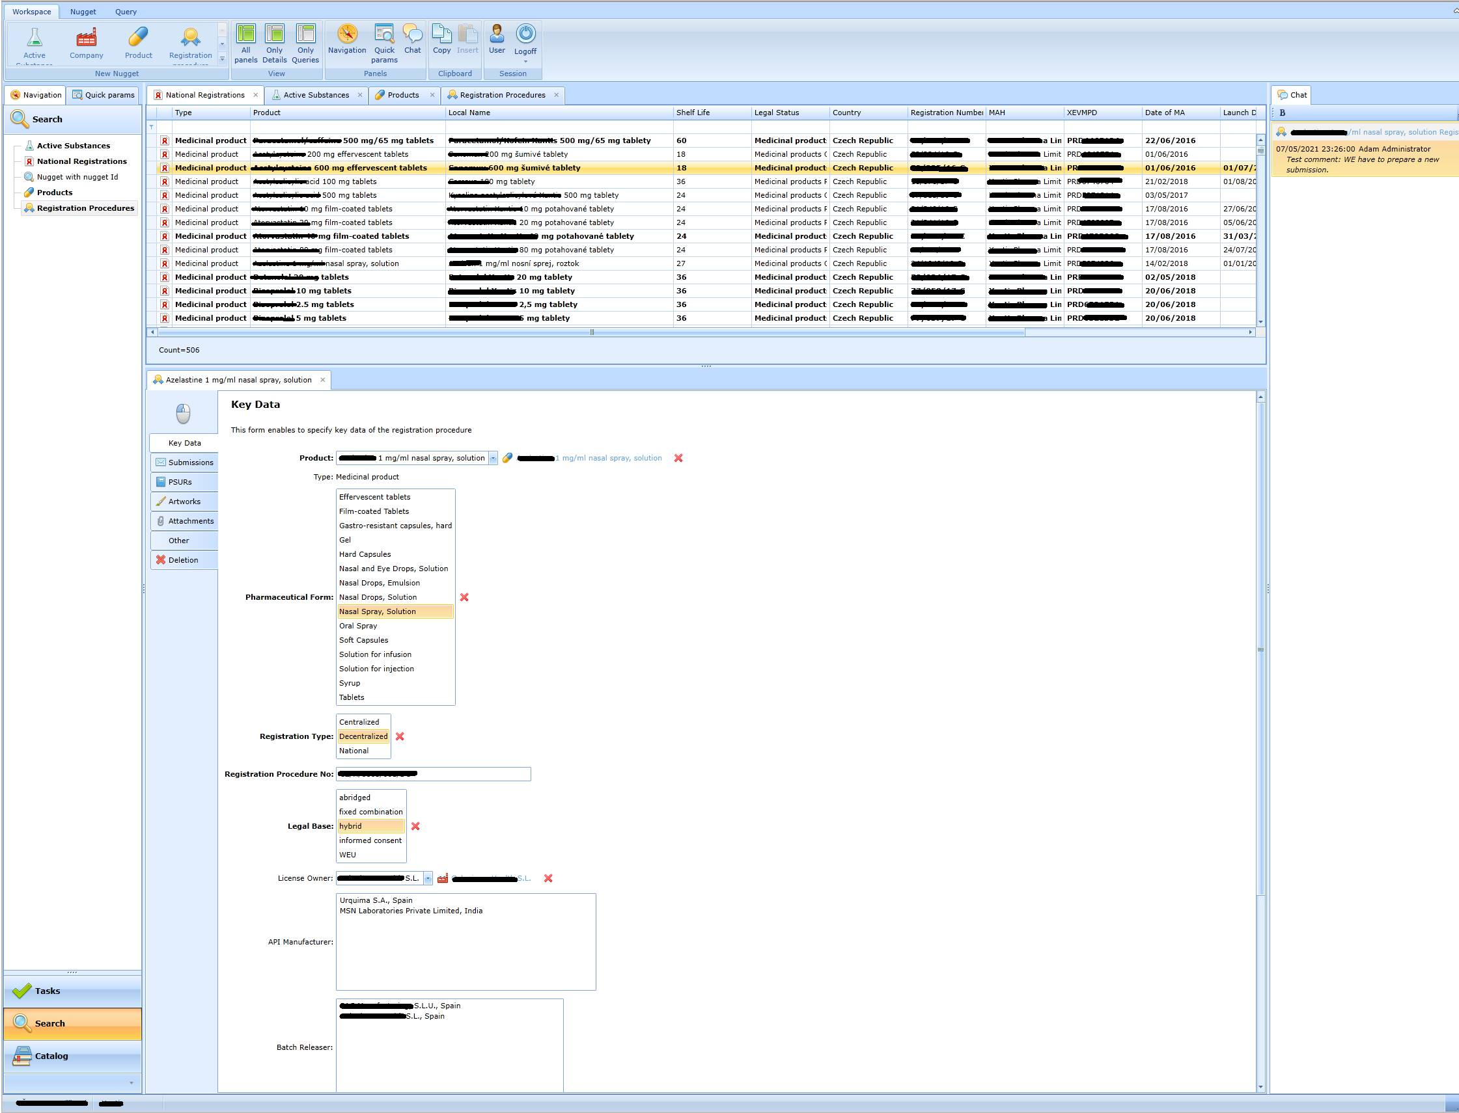Image resolution: width=1459 pixels, height=1113 pixels.
Task: Click the Active Substance flask icon
Action: click(35, 38)
